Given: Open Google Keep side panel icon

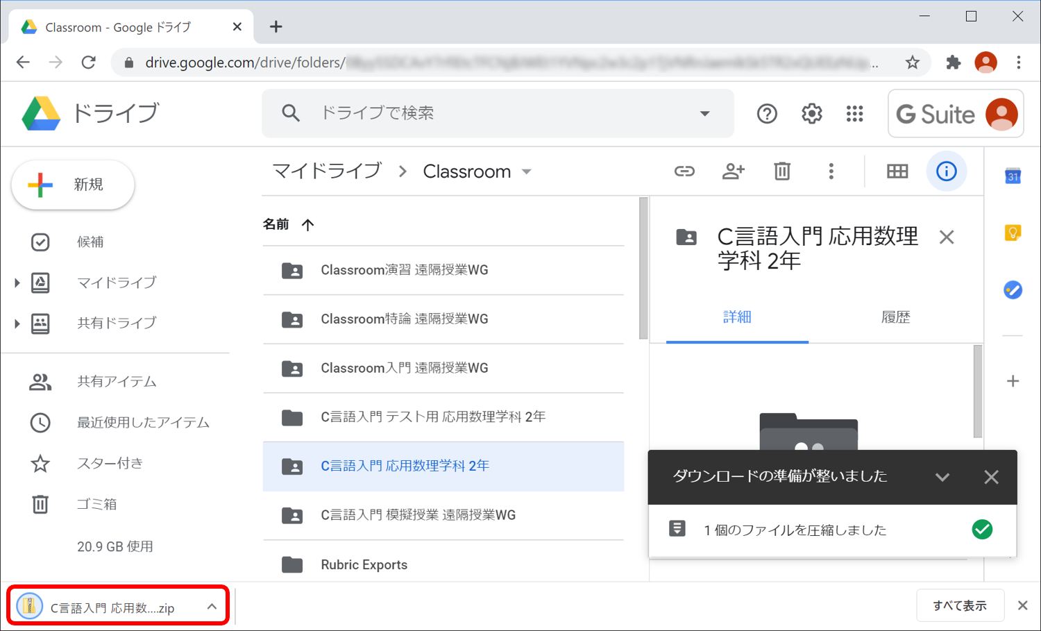Looking at the screenshot, I should (x=1013, y=233).
